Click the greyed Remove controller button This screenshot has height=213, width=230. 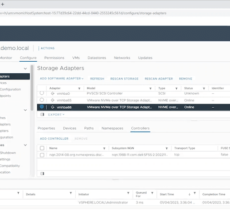point(81,139)
